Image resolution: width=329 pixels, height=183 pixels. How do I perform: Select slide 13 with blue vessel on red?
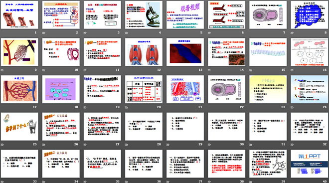point(185,52)
